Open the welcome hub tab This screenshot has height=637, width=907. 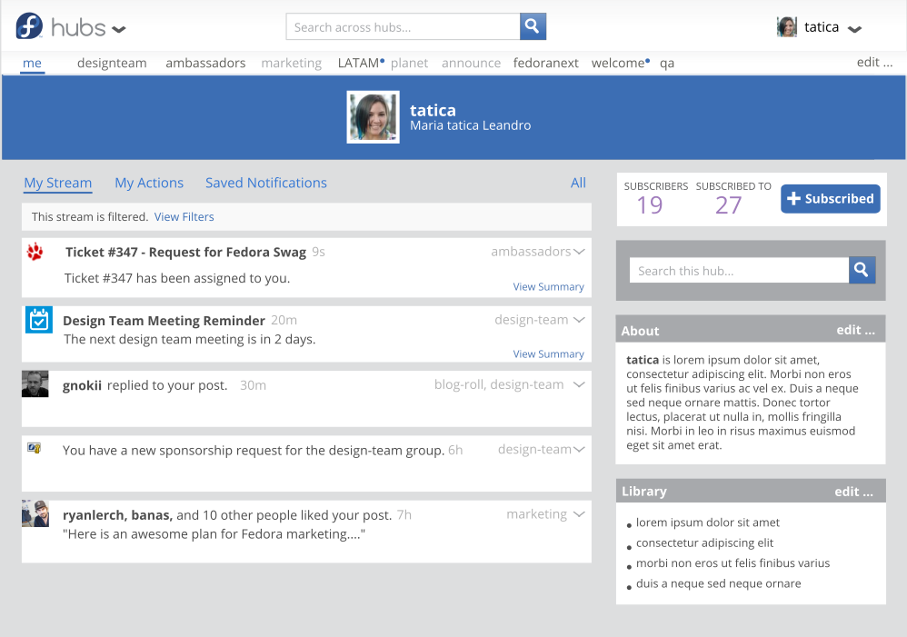[618, 63]
